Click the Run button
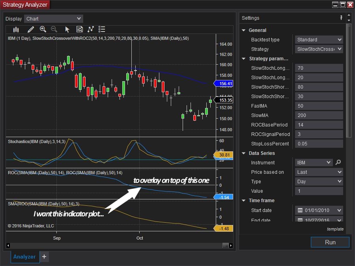This screenshot has width=355, height=266. point(330,242)
